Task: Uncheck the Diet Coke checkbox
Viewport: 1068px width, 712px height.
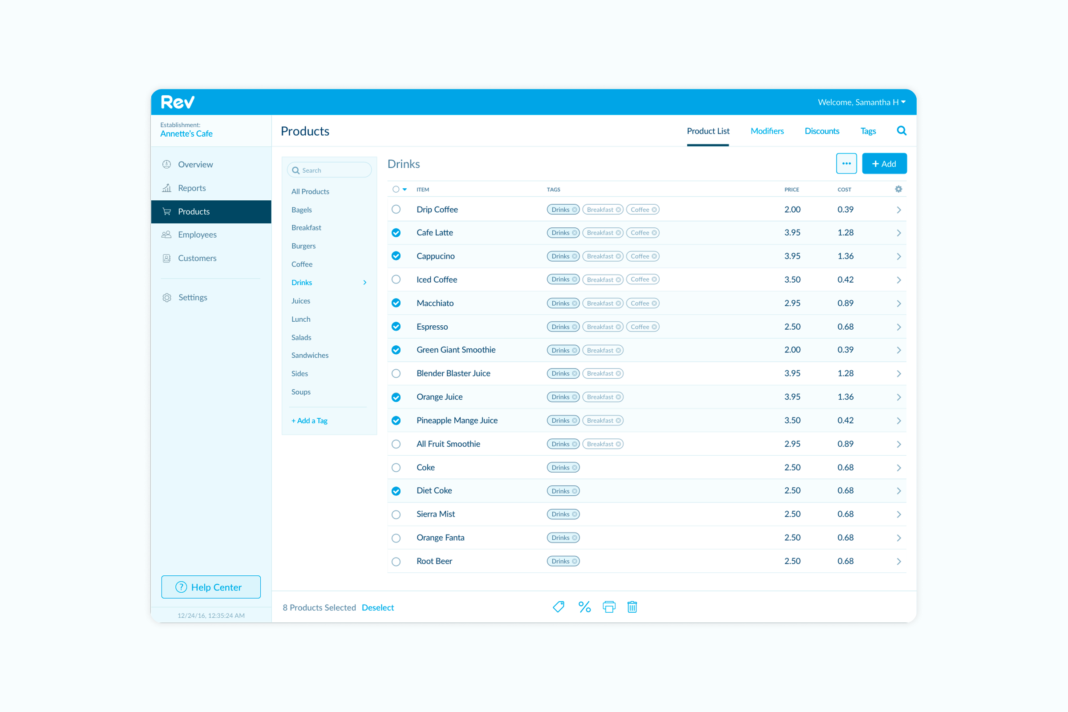Action: [x=396, y=491]
